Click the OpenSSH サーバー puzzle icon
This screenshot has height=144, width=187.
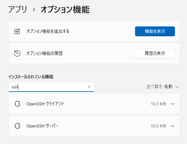tap(18, 126)
